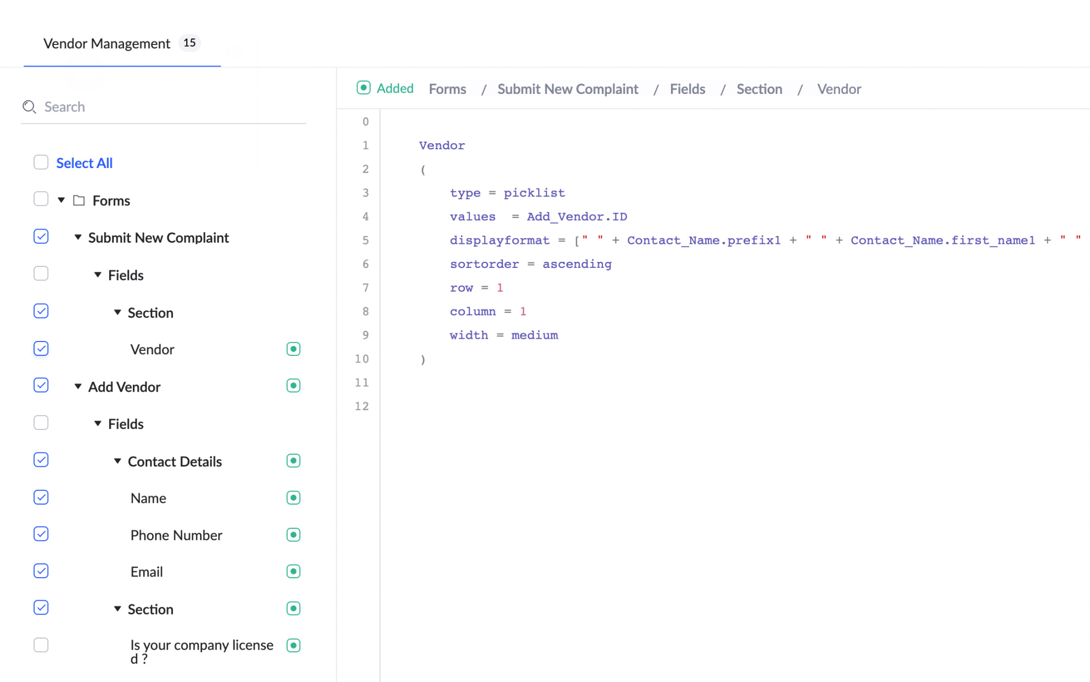Screen dimensions: 1090x682
Task: Select the Phone Number tree item
Action: (176, 535)
